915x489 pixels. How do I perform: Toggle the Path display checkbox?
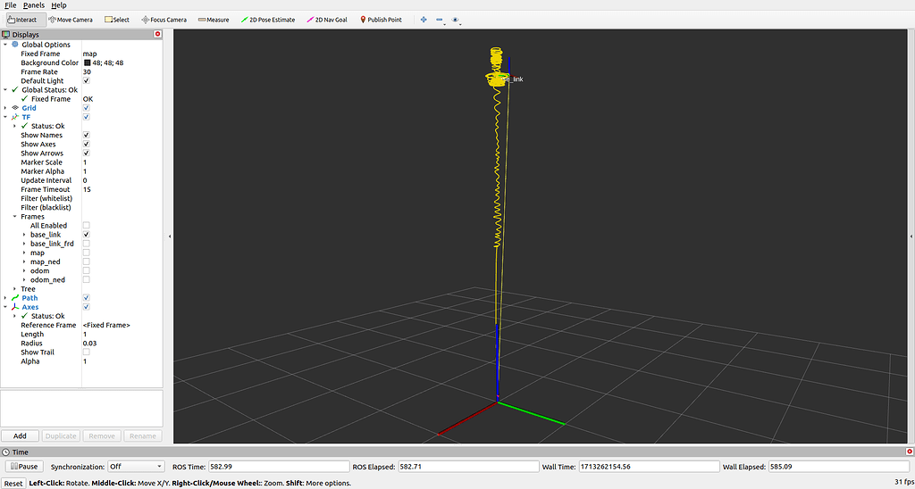pyautogui.click(x=87, y=298)
